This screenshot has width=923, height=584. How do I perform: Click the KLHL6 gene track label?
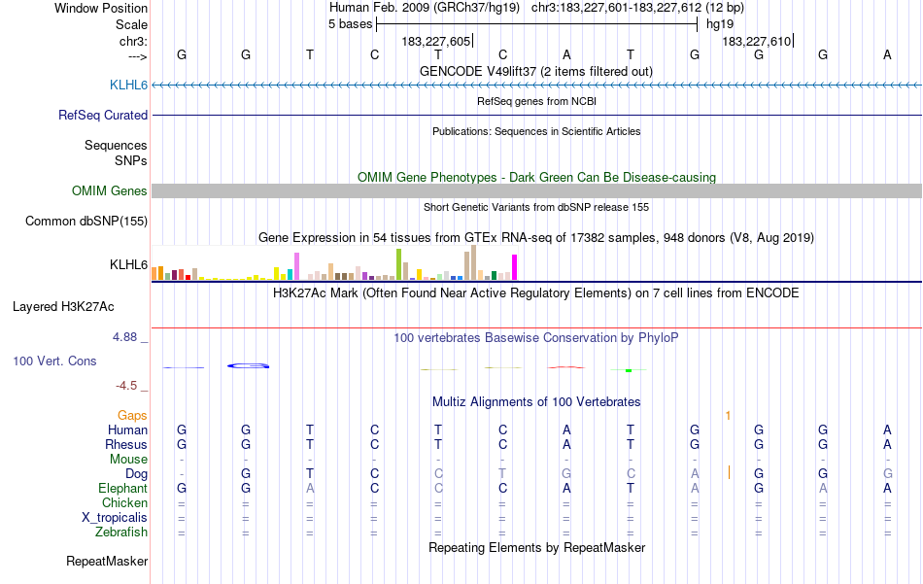(128, 85)
